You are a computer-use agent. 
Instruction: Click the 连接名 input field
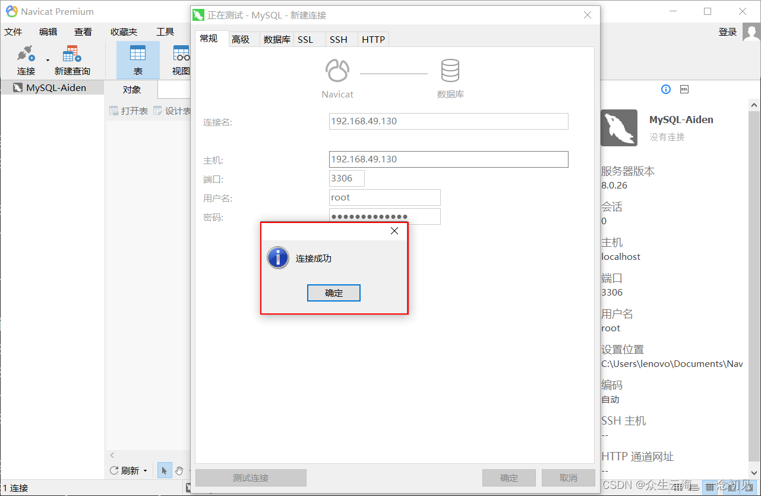449,121
